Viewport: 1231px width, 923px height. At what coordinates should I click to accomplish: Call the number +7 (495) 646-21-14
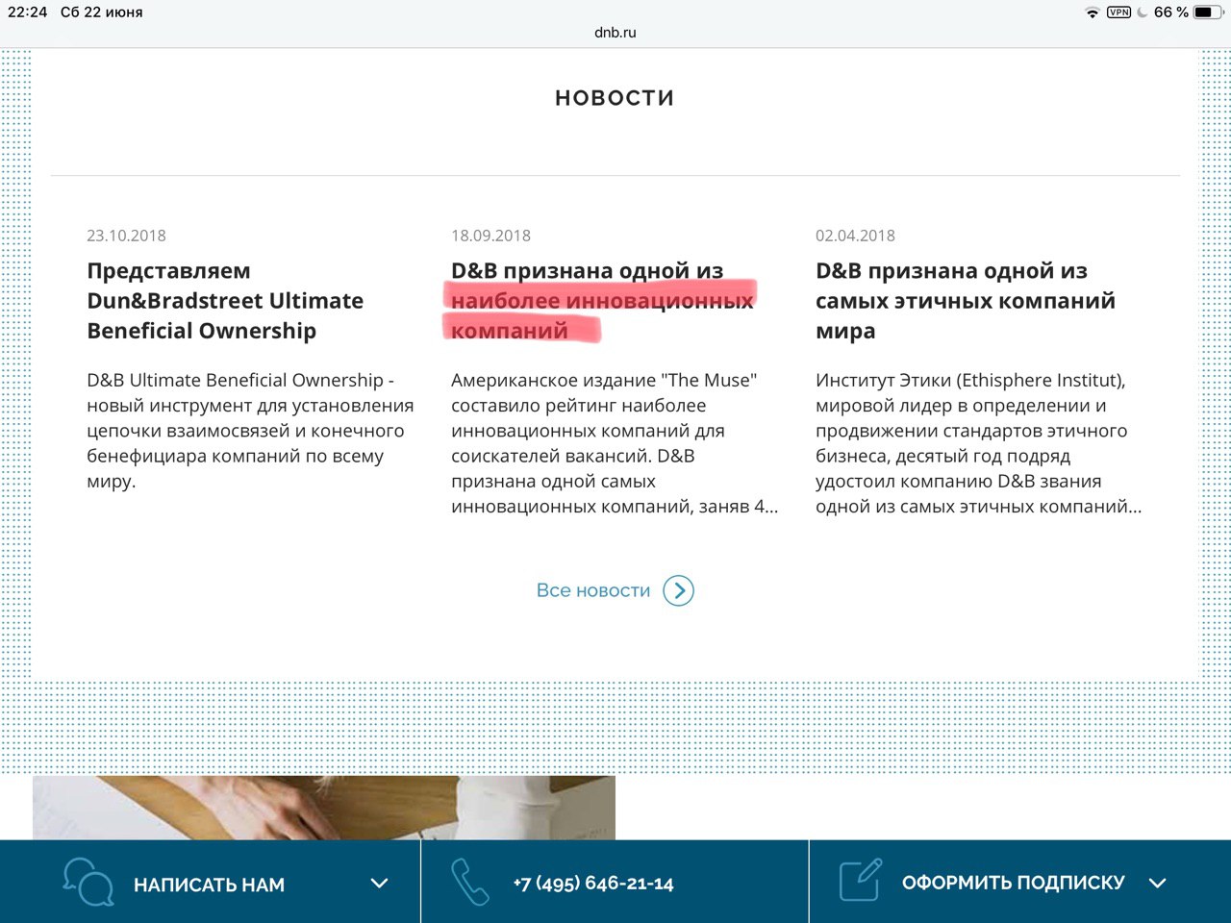tap(593, 884)
